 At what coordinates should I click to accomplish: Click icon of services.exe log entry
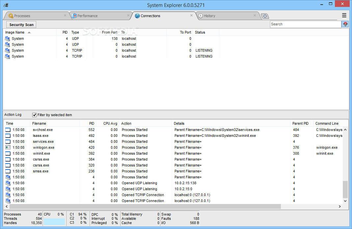point(8,141)
